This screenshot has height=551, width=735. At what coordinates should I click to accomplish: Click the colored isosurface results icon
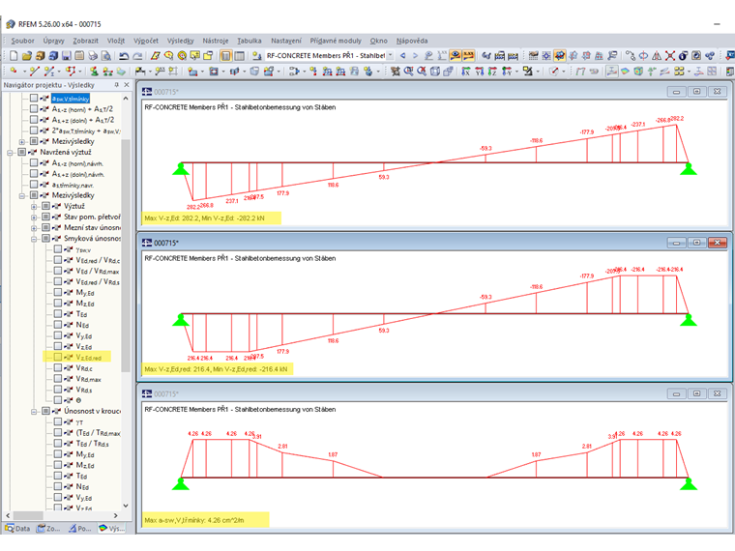(625, 72)
